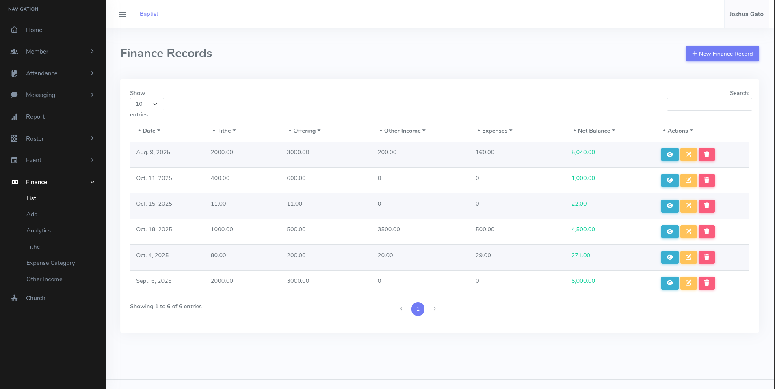
Task: Edit the Oct. 11, 2025 finance record
Action: coord(688,180)
